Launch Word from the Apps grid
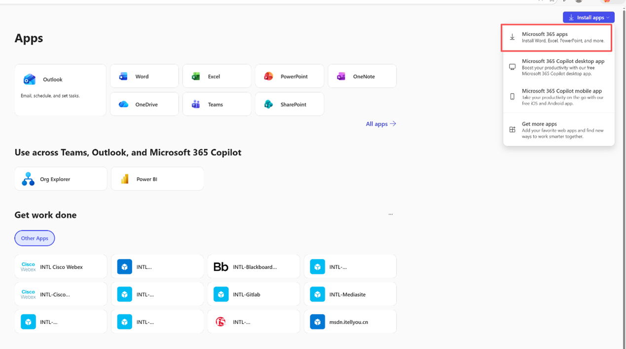This screenshot has width=626, height=349. 145,76
